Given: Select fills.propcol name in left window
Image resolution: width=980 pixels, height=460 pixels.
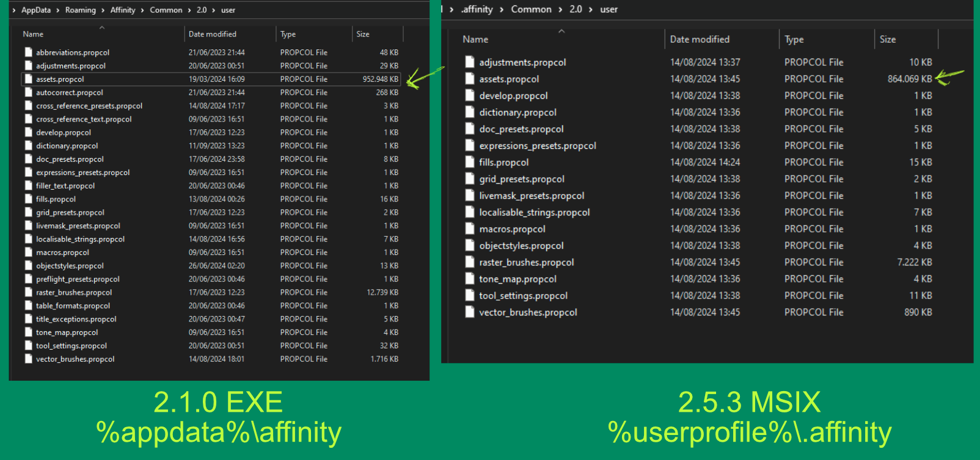Looking at the screenshot, I should pyautogui.click(x=56, y=199).
